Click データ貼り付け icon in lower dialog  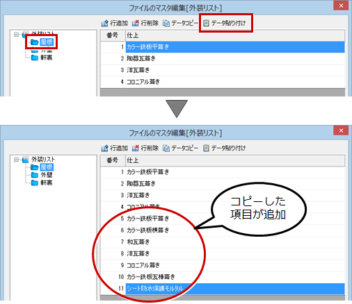[206, 148]
